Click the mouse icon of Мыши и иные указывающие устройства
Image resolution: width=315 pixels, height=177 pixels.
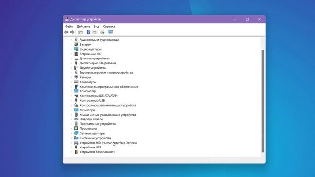76,115
